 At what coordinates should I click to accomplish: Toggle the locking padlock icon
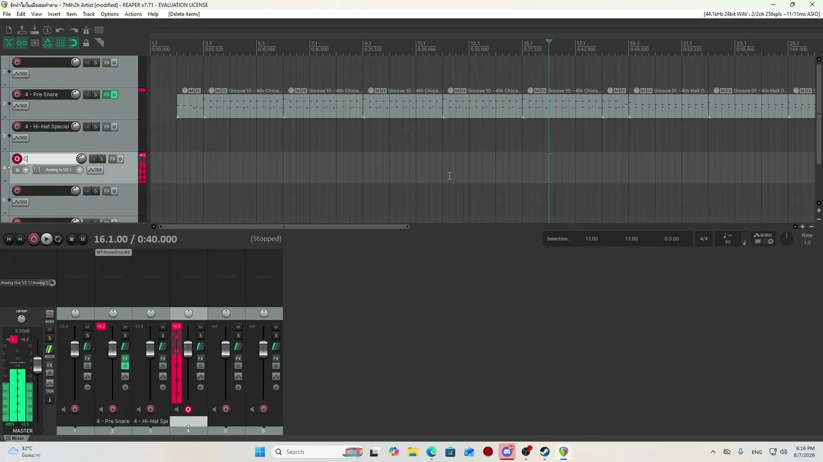pyautogui.click(x=86, y=43)
